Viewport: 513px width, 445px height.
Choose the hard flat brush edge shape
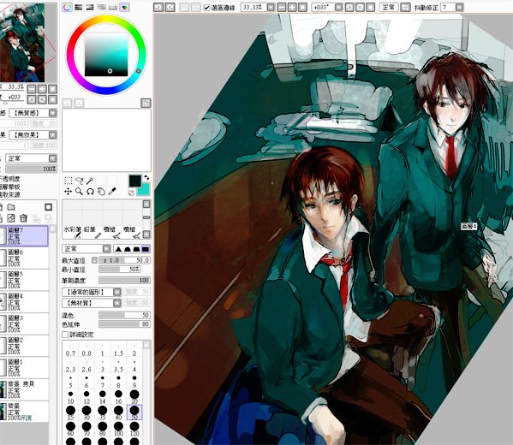[x=146, y=249]
